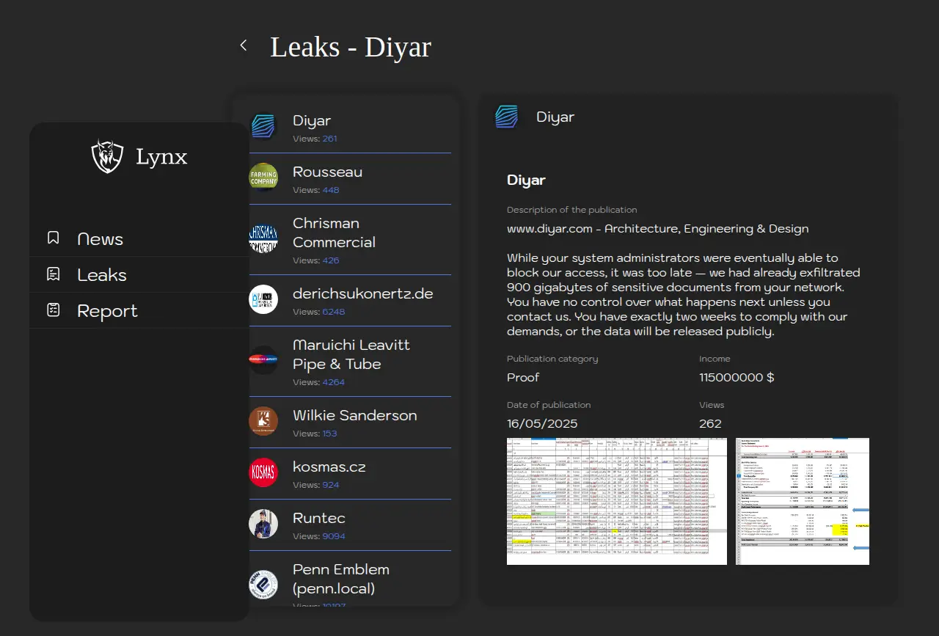The height and width of the screenshot is (636, 939).
Task: Click the back arrow beside the page title
Action: (244, 45)
